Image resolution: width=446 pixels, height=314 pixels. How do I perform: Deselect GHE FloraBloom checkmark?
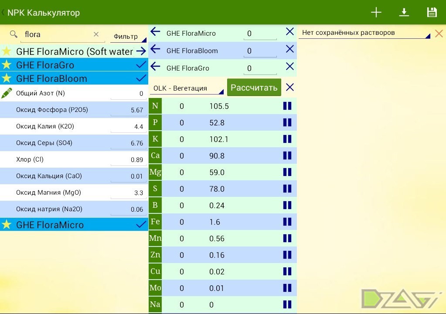tap(141, 78)
